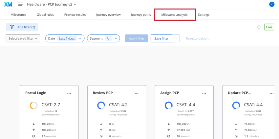This screenshot has width=279, height=139.
Task: Click the Review PCP CSAT donut chart
Action: [101, 106]
